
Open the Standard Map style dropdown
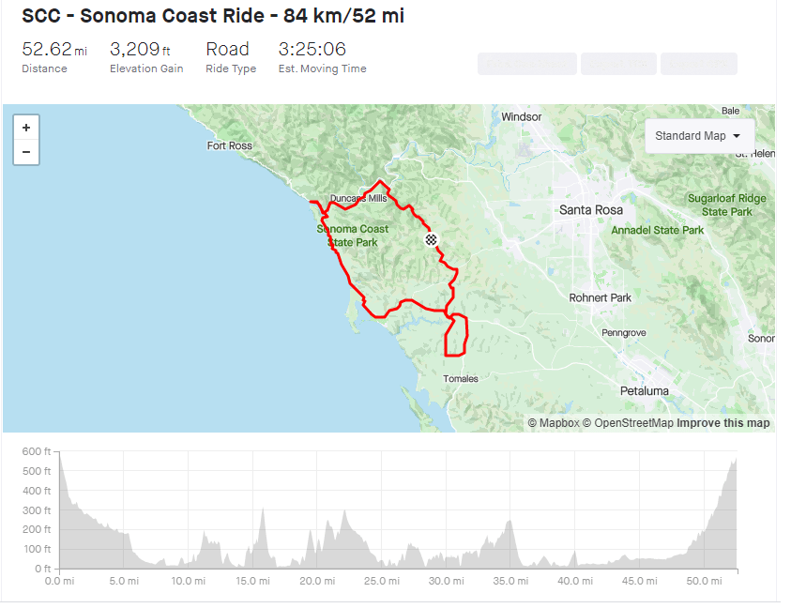coord(699,136)
